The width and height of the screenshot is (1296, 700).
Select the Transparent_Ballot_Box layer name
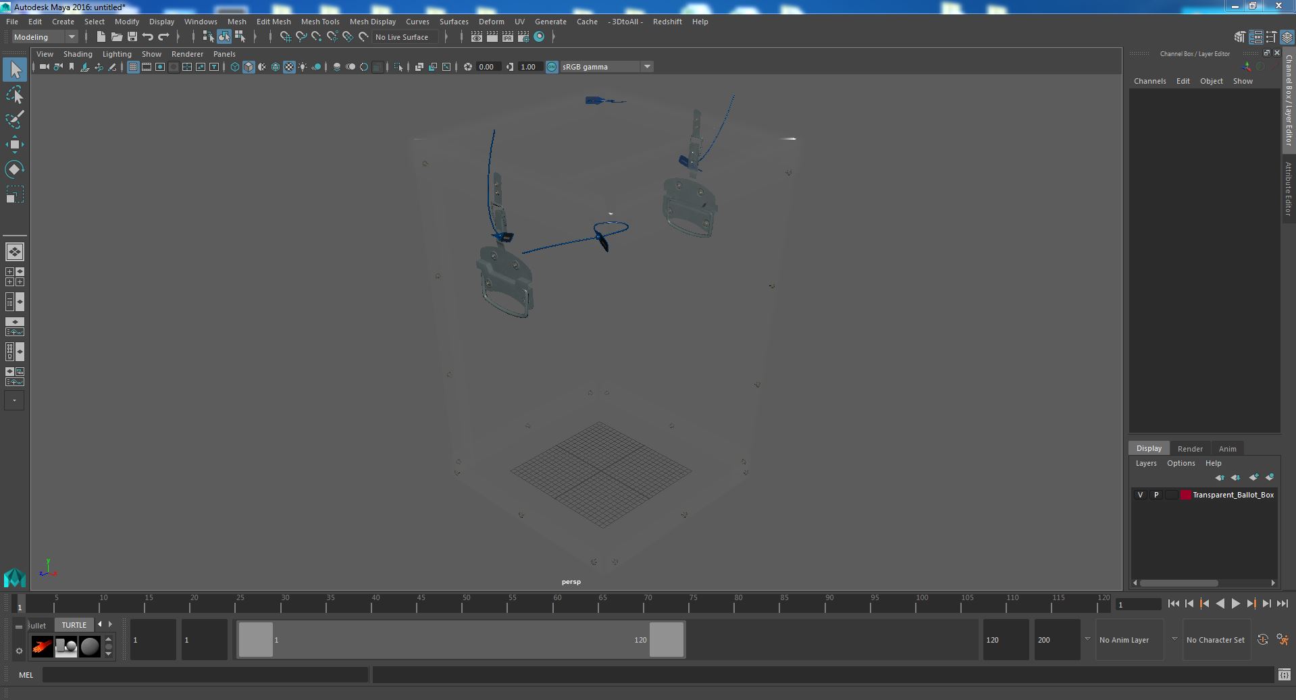pyautogui.click(x=1233, y=495)
